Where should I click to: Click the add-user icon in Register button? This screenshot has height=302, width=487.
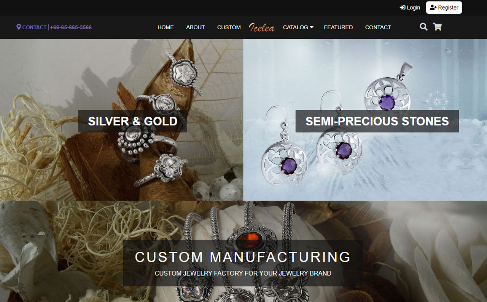coord(433,8)
